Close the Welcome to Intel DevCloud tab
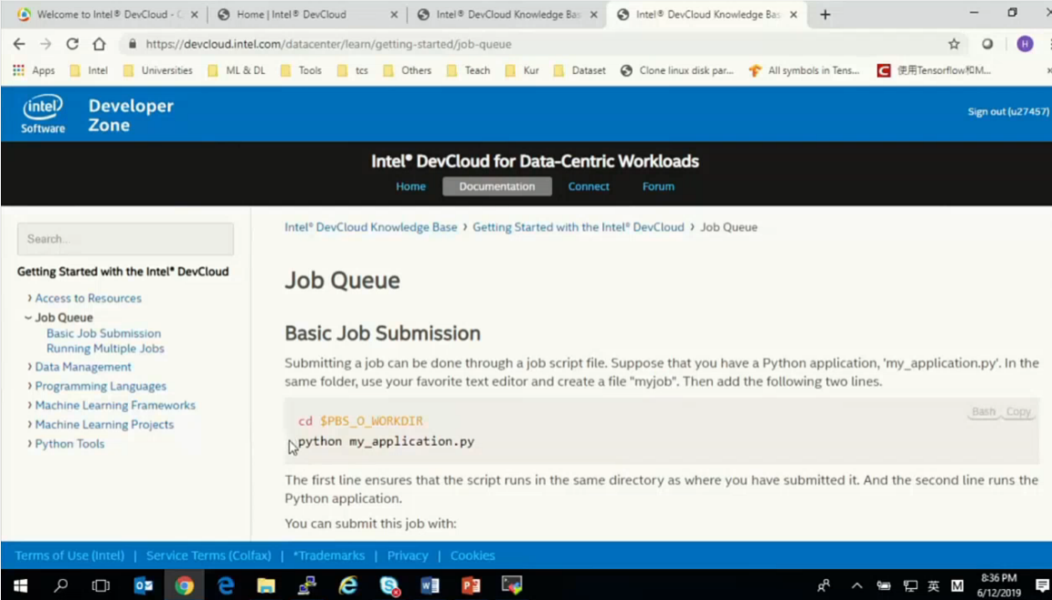 point(194,15)
